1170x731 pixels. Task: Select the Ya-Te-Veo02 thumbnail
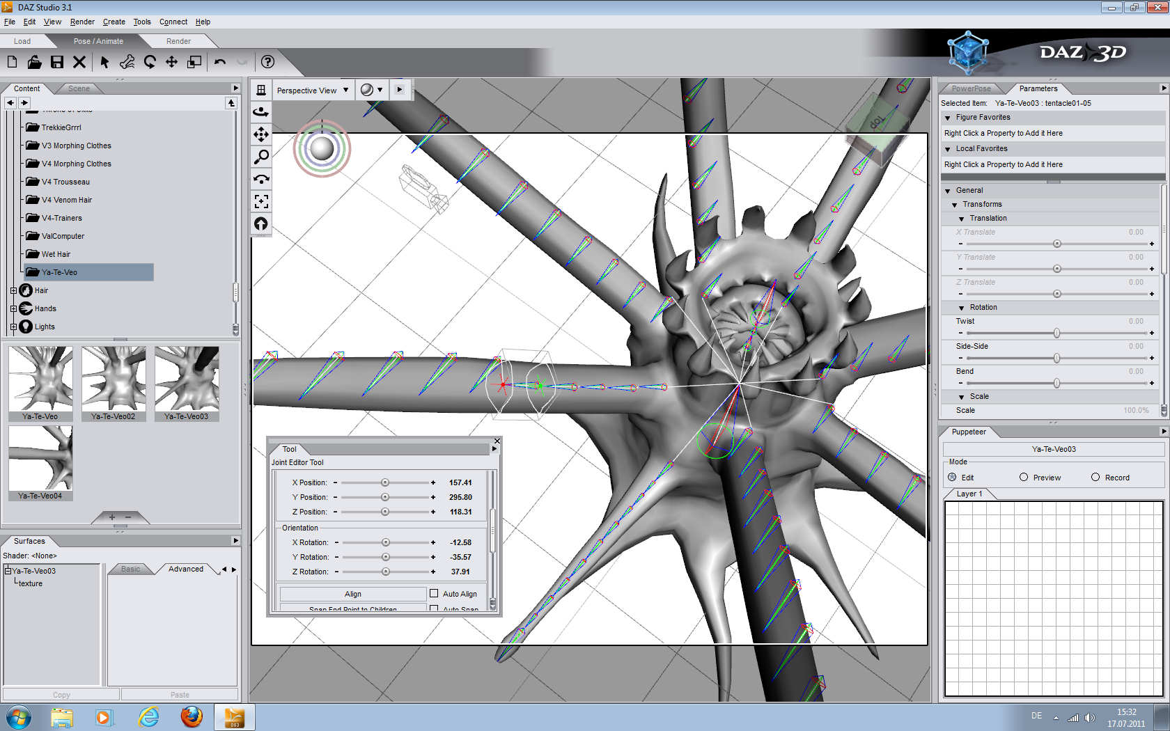coord(114,384)
